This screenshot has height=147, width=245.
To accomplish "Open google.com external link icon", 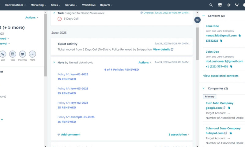I will pyautogui.click(x=224, y=108).
